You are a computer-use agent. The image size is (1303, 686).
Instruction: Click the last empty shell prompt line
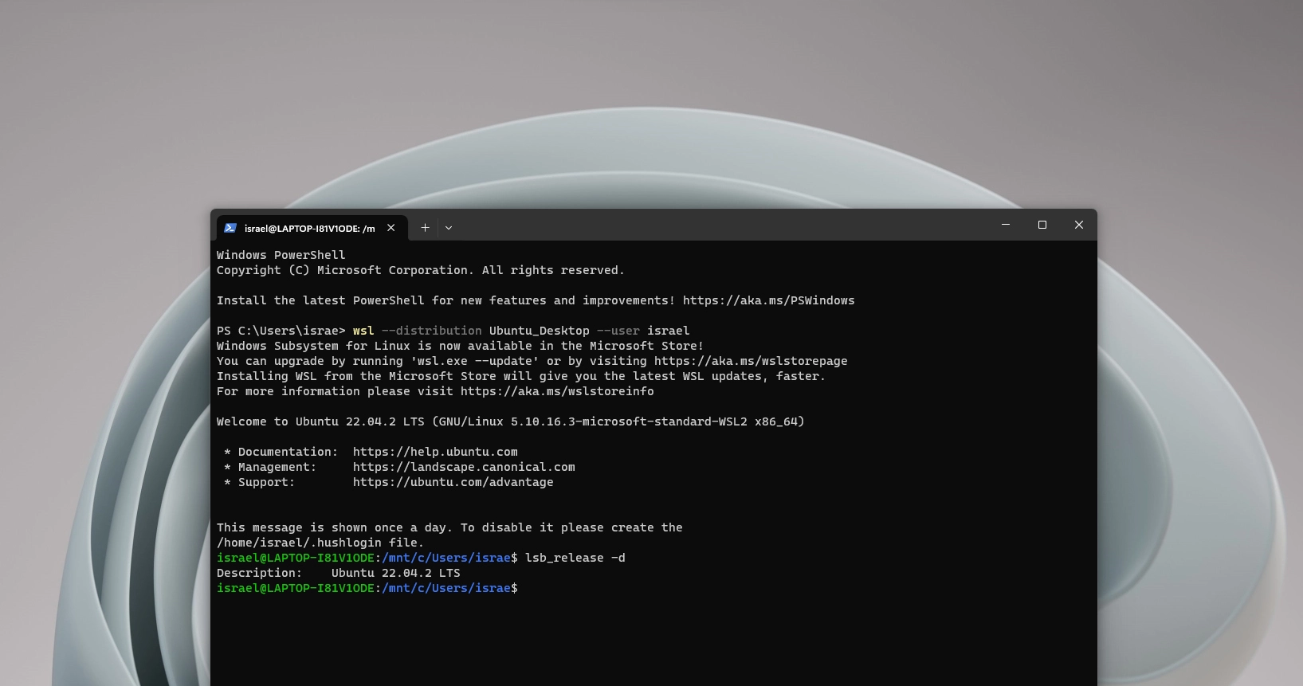[367, 588]
